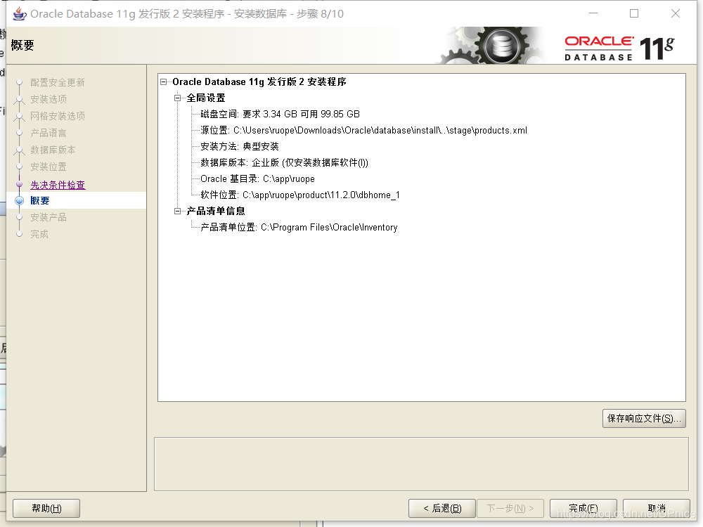Click the 数据库版本 step label in sidebar
This screenshot has height=527, width=703.
click(x=53, y=150)
